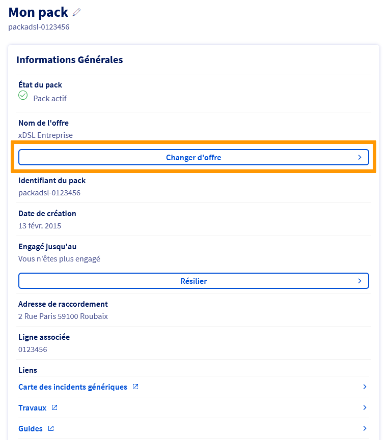
Task: Open the Travaux link
Action: pyautogui.click(x=32, y=408)
